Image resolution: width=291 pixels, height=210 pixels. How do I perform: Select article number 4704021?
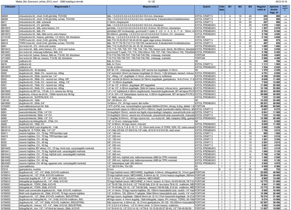tap(6, 106)
